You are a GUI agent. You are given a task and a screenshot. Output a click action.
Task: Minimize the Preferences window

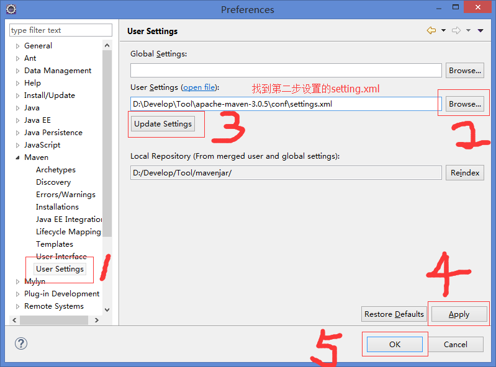coord(439,7)
